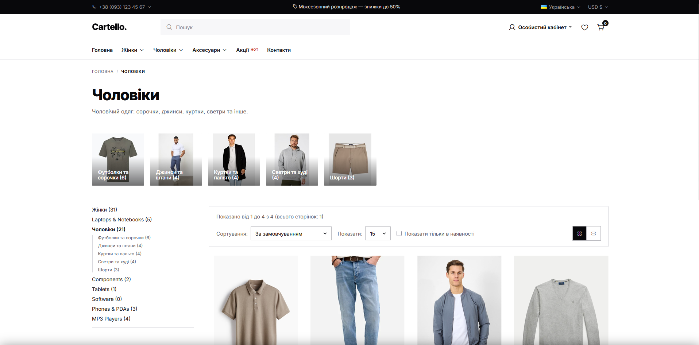Expand the Аксесуари menu chevron
699x345 pixels.
coord(225,50)
